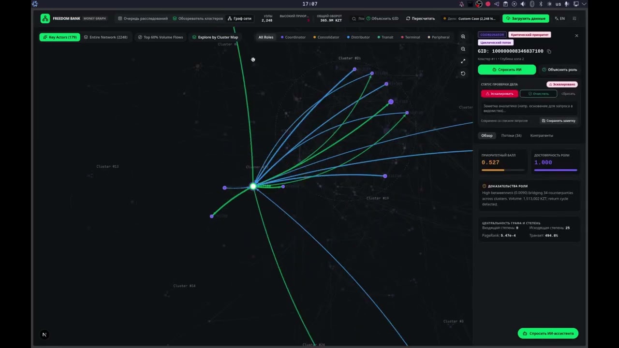Copy the GID with the copy icon

(549, 51)
